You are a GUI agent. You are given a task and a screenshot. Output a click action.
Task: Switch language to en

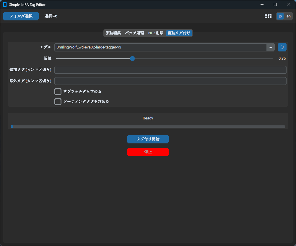pyautogui.click(x=288, y=16)
